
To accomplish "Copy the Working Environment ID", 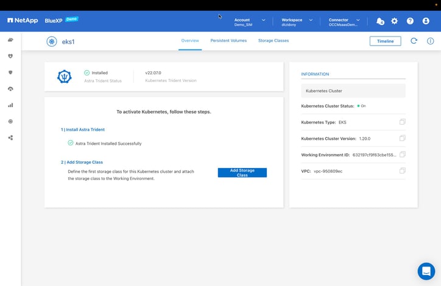I will point(403,155).
